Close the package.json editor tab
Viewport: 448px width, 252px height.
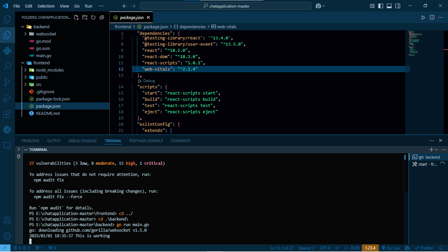[148, 18]
